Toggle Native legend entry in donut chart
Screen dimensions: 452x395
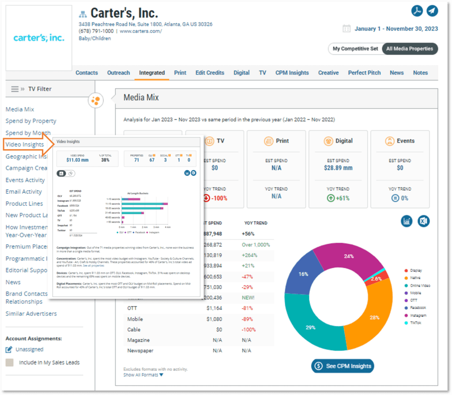point(412,278)
